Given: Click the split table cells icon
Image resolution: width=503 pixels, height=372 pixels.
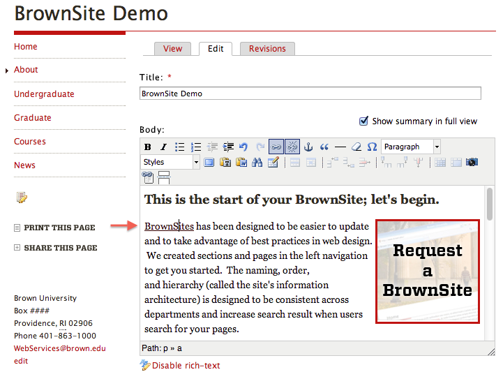Looking at the screenshot, I should click(x=440, y=163).
